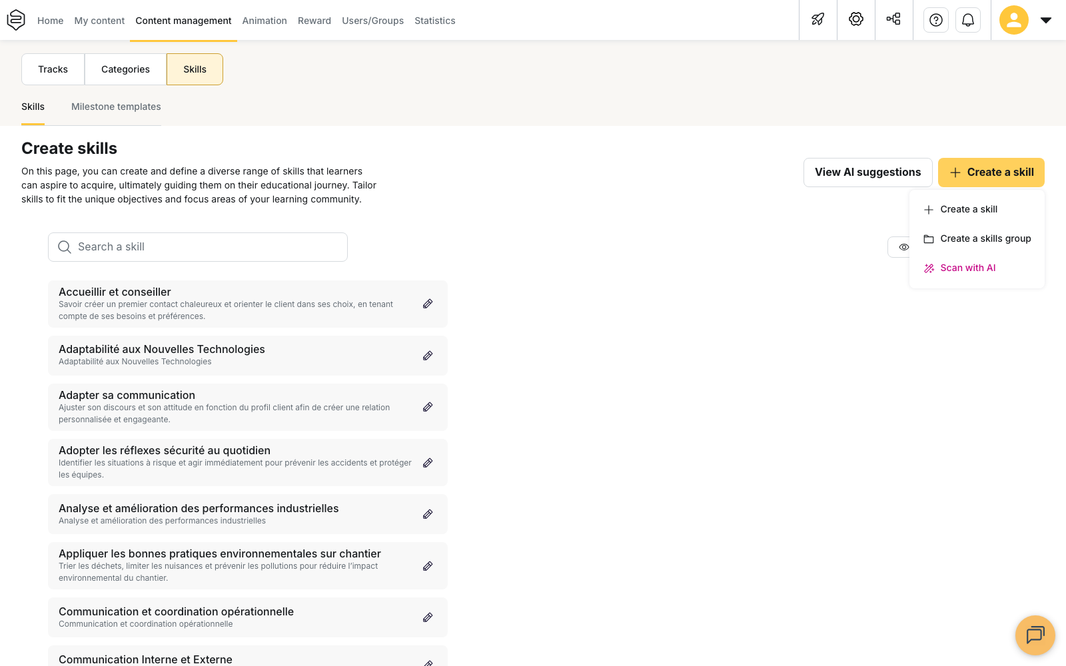Open the help question mark icon

[936, 20]
